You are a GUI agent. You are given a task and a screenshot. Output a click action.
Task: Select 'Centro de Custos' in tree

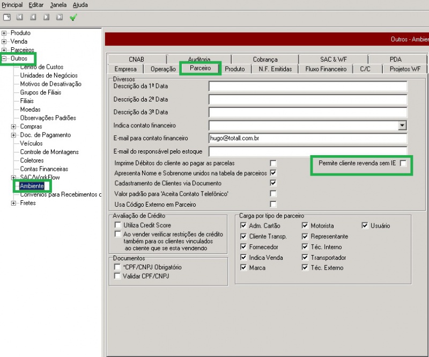(42, 67)
